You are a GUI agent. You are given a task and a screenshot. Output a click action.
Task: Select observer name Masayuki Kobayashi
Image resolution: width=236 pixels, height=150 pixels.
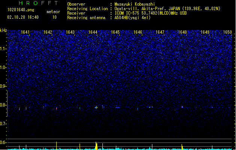[x=135, y=4]
